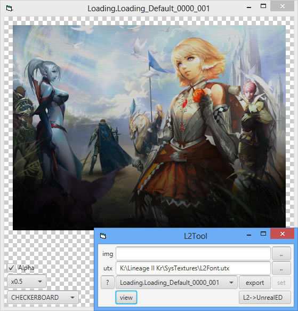Viewport: 298px width, 311px height.
Task: Open the Loading.Loading_Default_0000_001 texture dropdown
Action: (176, 283)
